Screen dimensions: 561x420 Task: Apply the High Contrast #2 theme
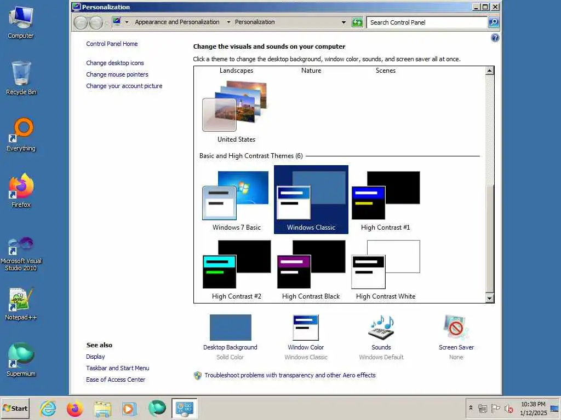[237, 269]
